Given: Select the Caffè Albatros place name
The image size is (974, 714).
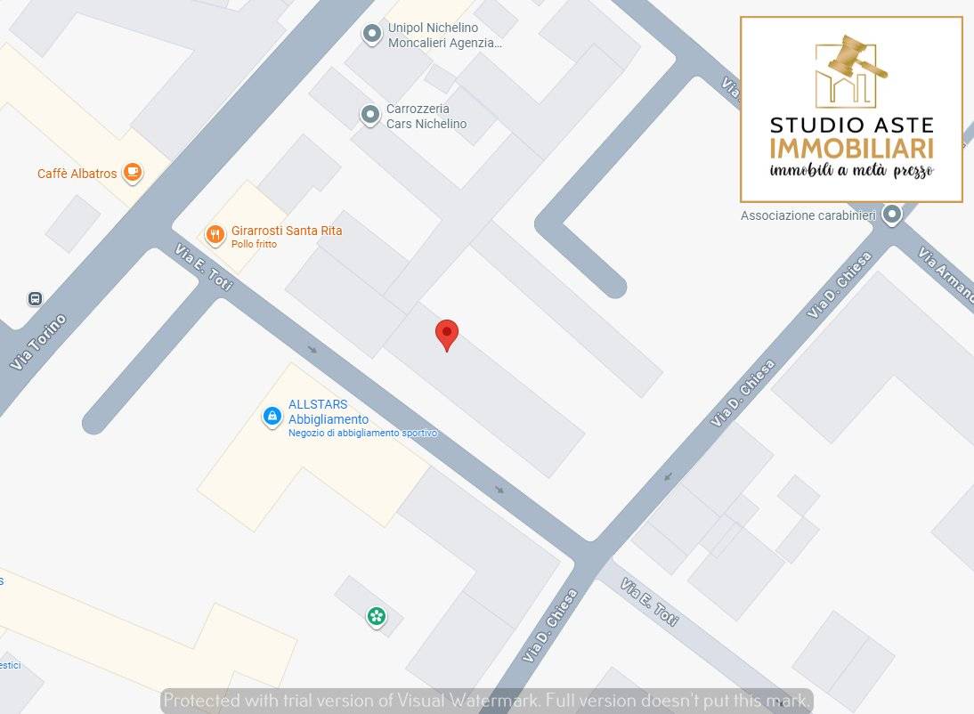Looking at the screenshot, I should 77,174.
